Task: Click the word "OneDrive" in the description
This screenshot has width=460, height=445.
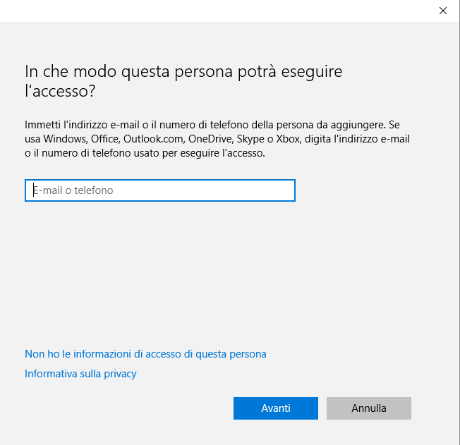Action: [x=212, y=139]
